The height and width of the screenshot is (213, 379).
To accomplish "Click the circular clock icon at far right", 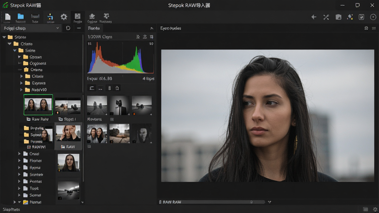I will point(373,17).
